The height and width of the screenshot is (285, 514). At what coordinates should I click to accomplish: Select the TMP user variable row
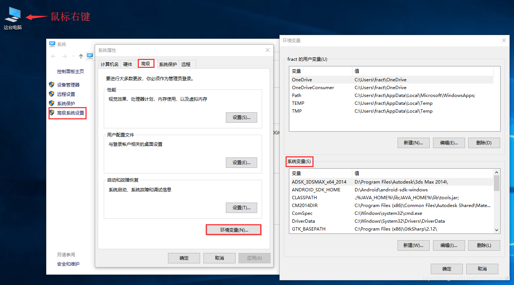tap(391, 111)
